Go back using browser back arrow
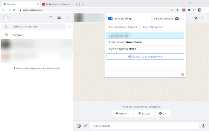 (x=4, y=10)
